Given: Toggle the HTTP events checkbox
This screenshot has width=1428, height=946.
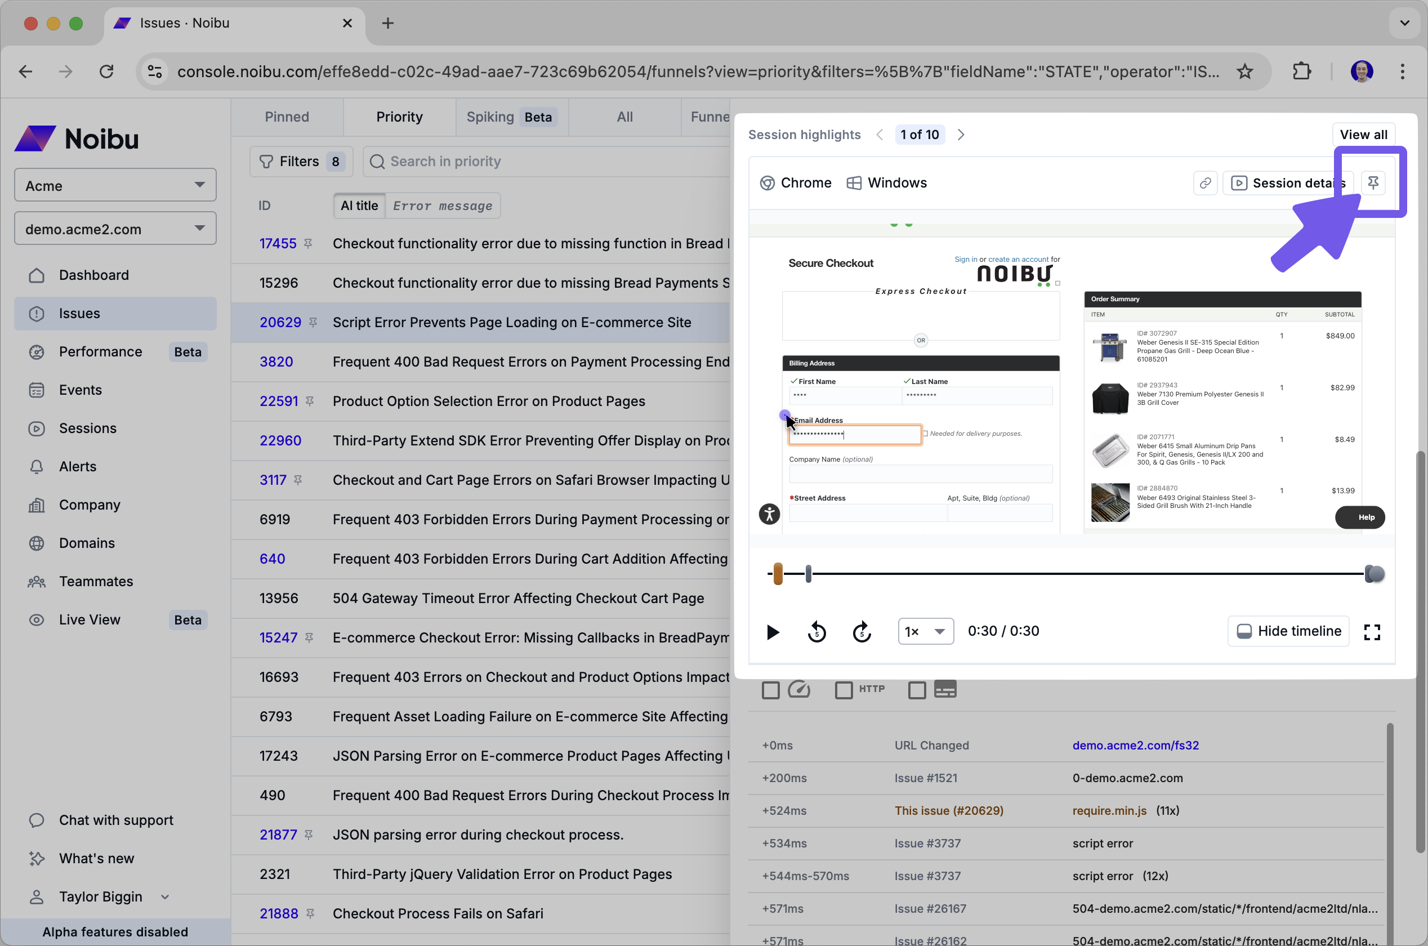Looking at the screenshot, I should tap(844, 690).
